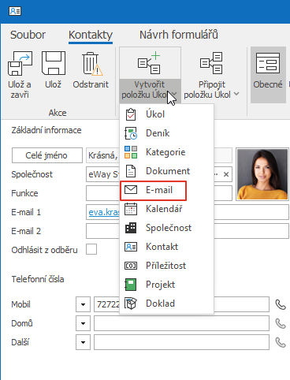Click the Kalendář calendar icon
Screen dimensions: 290x380
tap(131, 209)
